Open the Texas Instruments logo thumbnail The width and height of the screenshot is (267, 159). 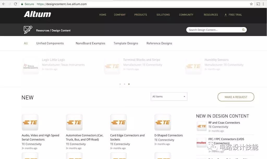(31, 66)
